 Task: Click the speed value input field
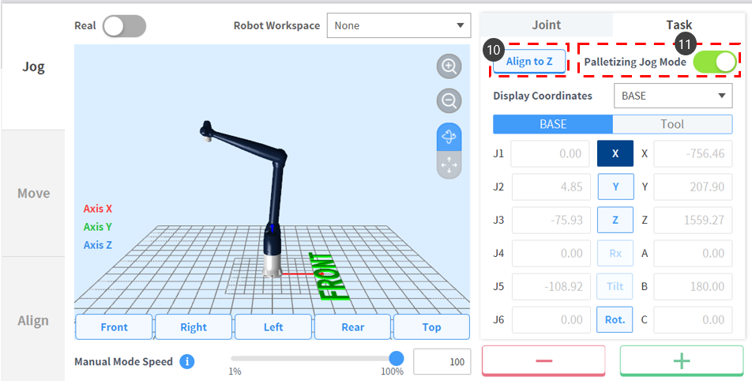coord(442,362)
